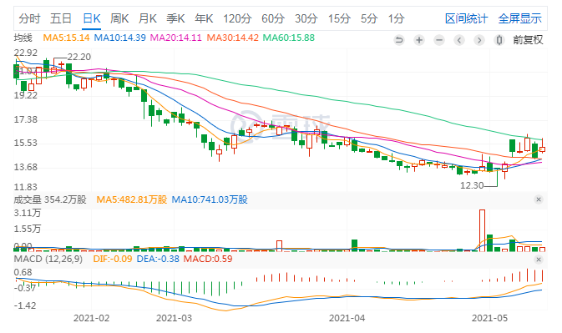Screen dimensions: 562x333
Task: Zoom out chart with minus icon
Action: click(x=439, y=40)
